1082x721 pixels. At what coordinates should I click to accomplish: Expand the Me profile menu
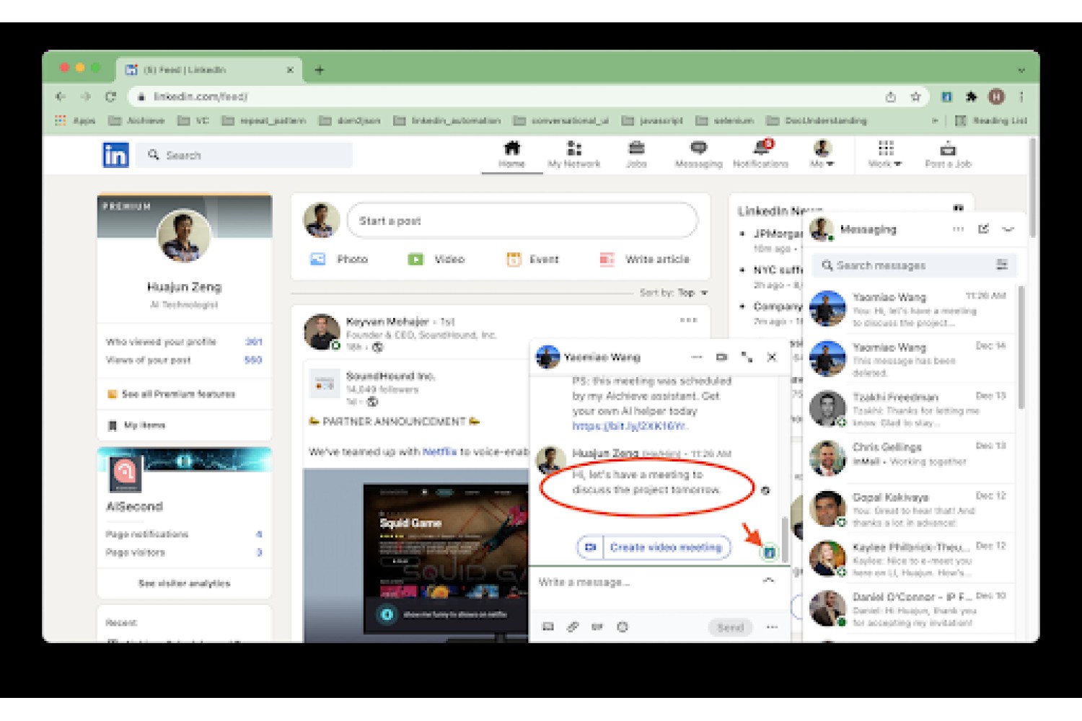[822, 155]
